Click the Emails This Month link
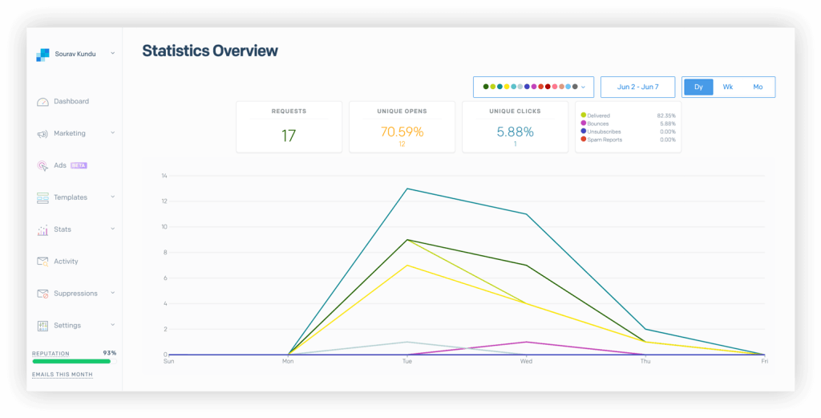 63,375
